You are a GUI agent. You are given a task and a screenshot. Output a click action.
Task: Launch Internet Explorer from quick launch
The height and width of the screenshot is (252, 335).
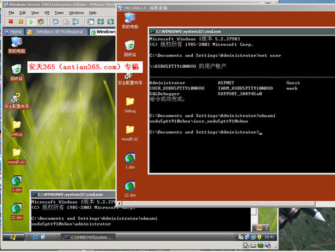click(35, 237)
